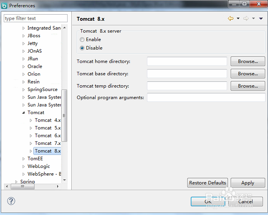The image size is (268, 215).
Task: Select Oracle in the tree
Action: coord(35,66)
